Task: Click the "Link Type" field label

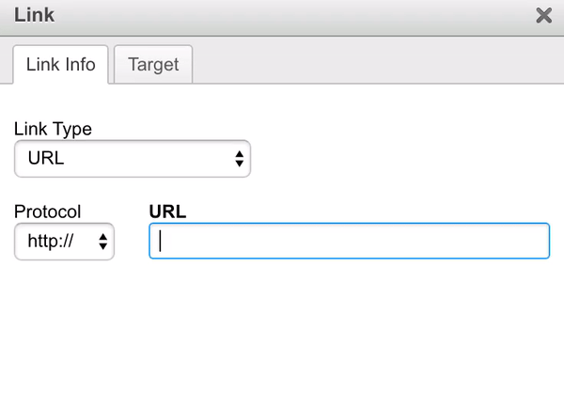Action: (53, 130)
